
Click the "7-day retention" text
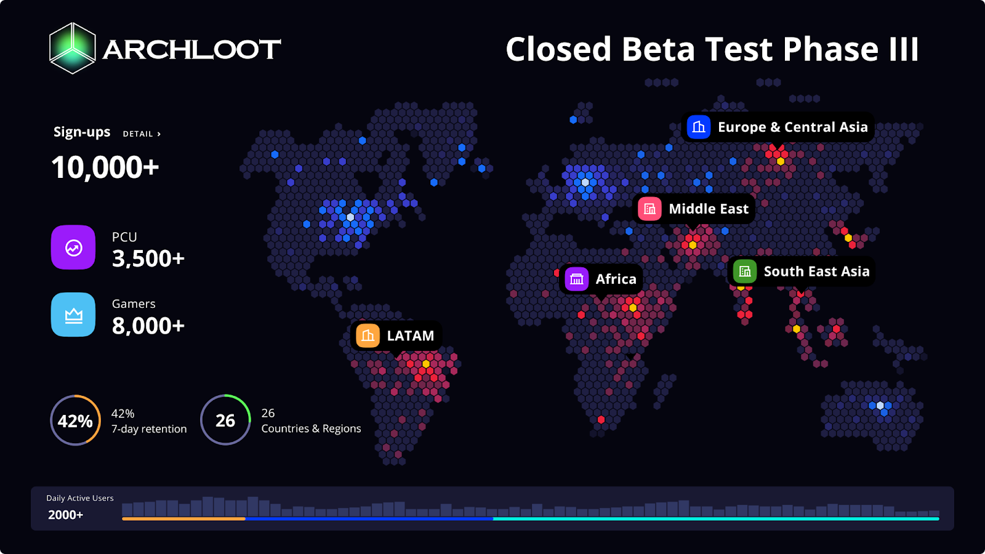(149, 429)
